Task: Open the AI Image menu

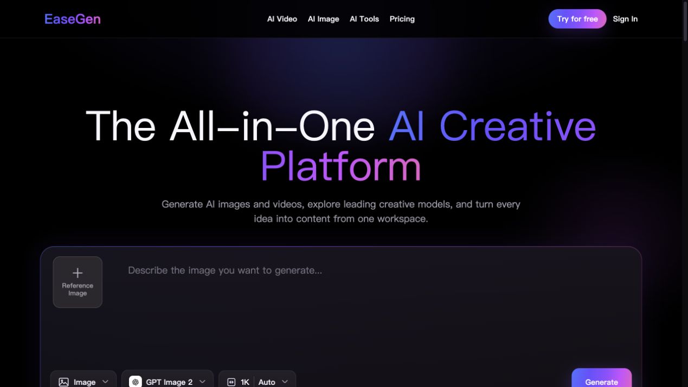Action: click(324, 19)
